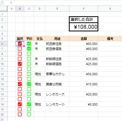Click the 質素な旅館 cell
The width and height of the screenshot is (122, 121).
point(57,84)
